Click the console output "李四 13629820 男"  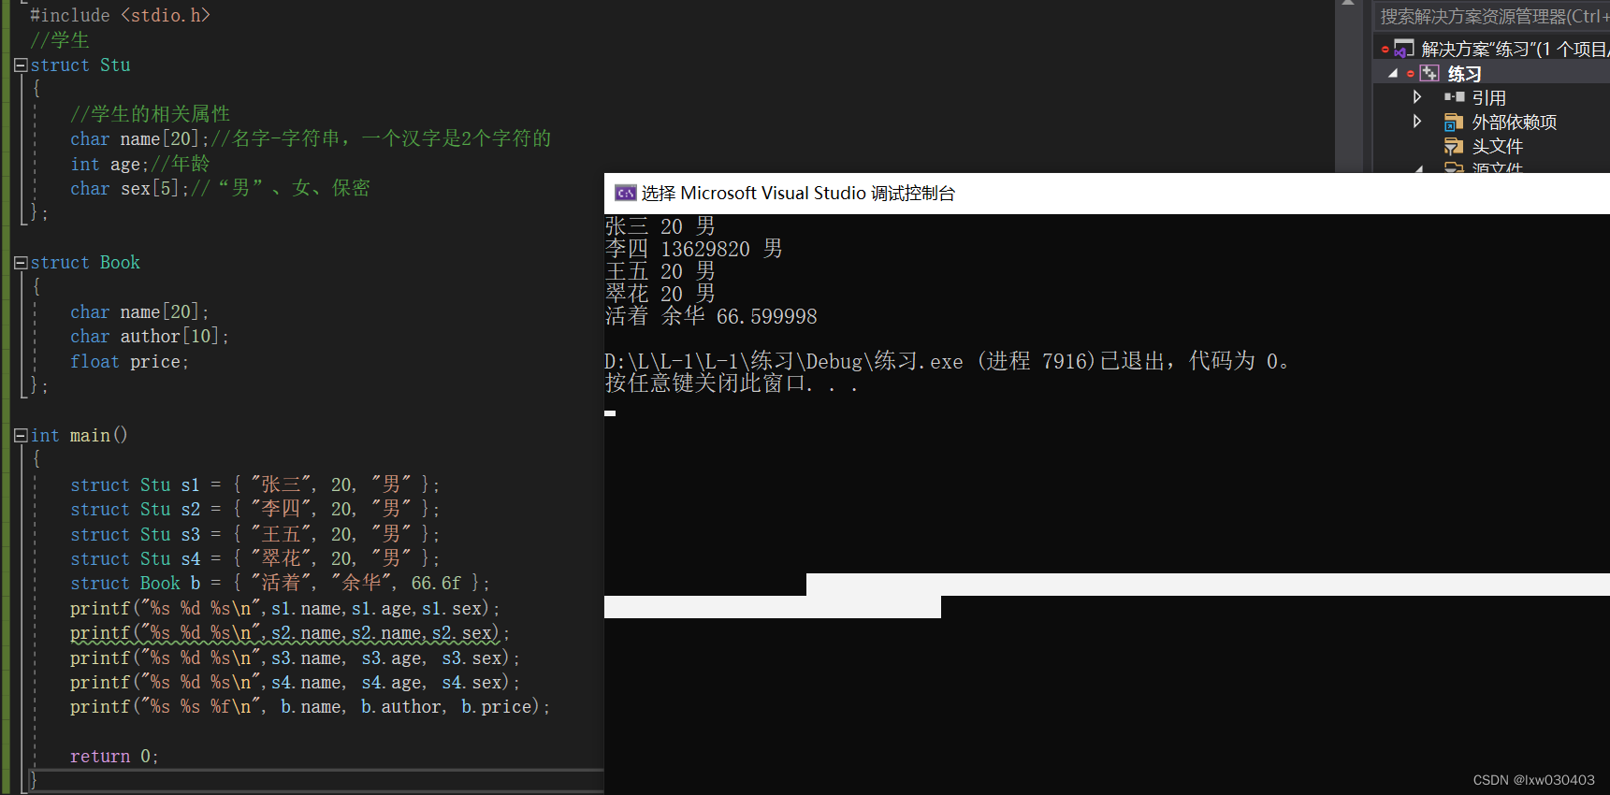pyautogui.click(x=694, y=249)
